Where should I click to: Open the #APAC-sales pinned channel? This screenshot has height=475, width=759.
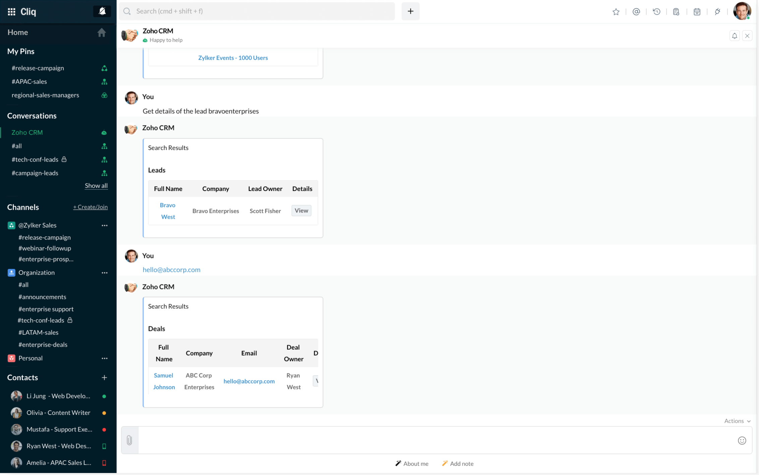(30, 82)
